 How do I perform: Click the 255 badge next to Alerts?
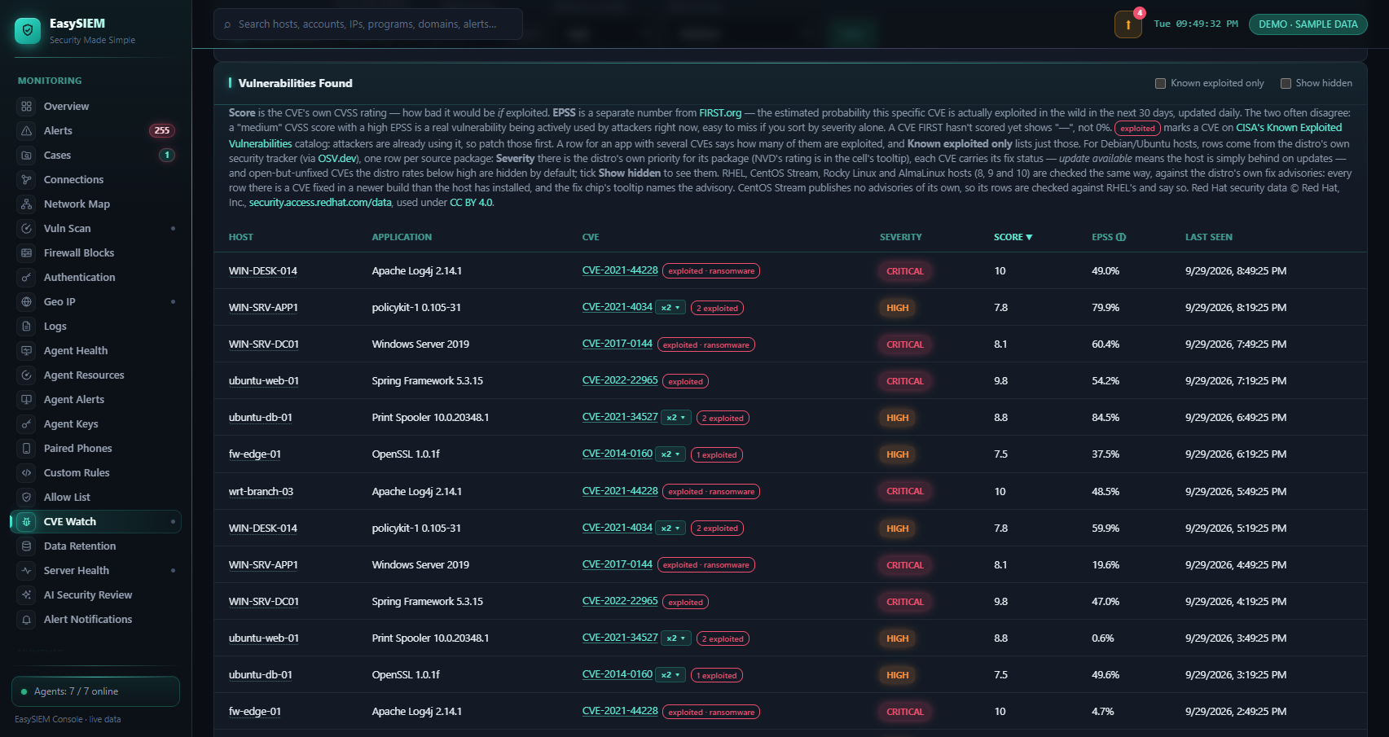(162, 130)
